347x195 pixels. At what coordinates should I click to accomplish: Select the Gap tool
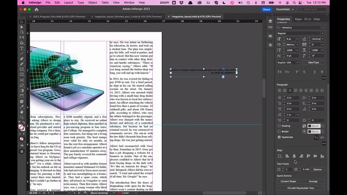22,37
